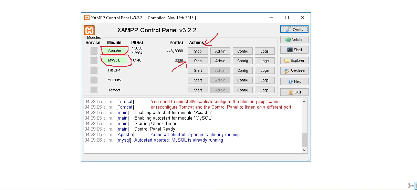Viewport: 417px width, 190px height.
Task: Toggle the MySQL service checkbox
Action: click(94, 61)
